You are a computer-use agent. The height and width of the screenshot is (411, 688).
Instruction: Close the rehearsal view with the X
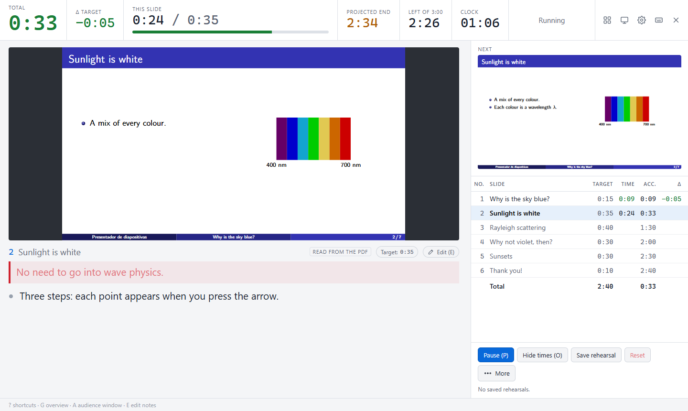pyautogui.click(x=676, y=20)
